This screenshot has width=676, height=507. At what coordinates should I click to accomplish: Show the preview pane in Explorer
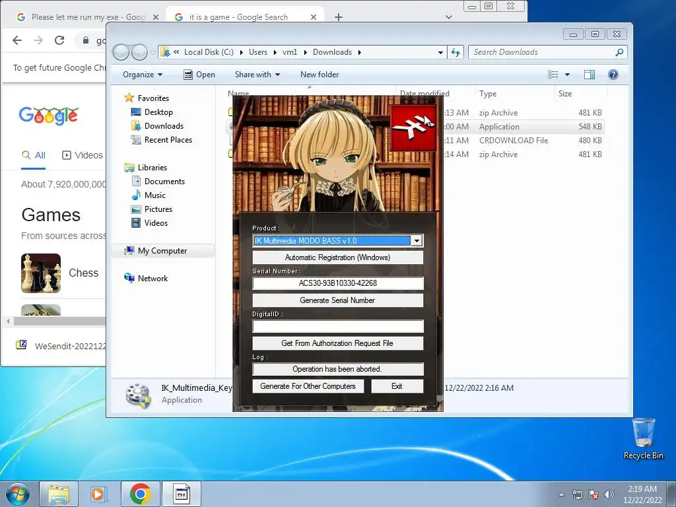590,75
